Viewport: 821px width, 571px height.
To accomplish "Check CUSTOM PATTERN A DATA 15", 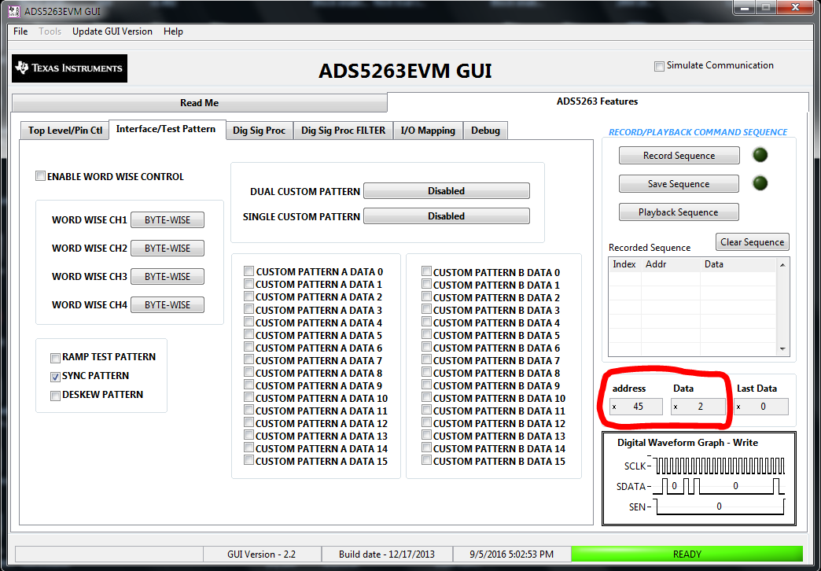I will click(249, 460).
